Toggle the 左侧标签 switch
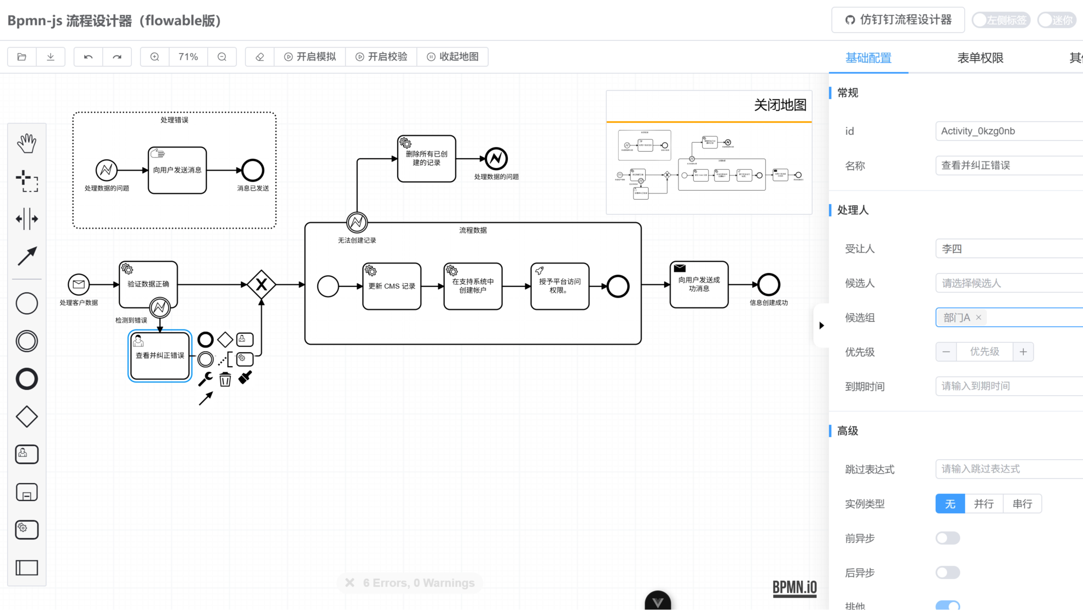The height and width of the screenshot is (610, 1083). [x=1001, y=20]
